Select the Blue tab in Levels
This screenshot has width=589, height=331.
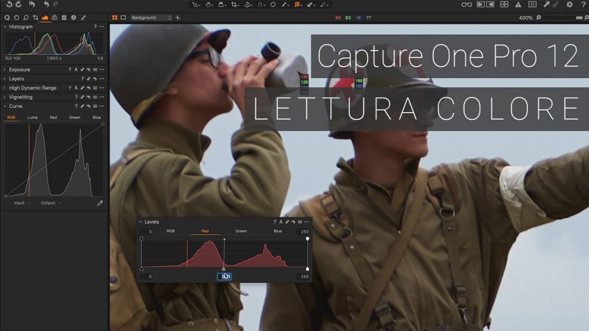[x=278, y=231]
